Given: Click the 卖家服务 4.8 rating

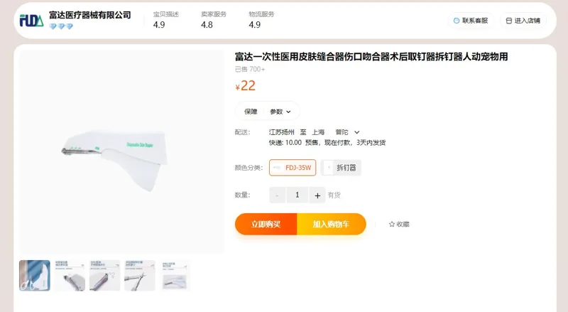Looking at the screenshot, I should pyautogui.click(x=214, y=20).
